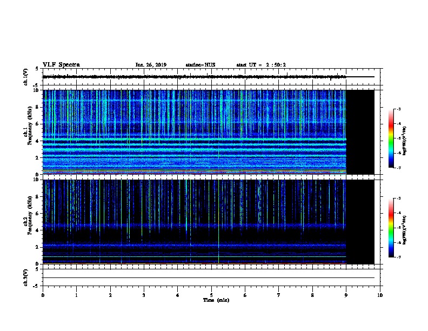The image size is (428, 331).
Task: Click the ch.1(V) axis label
Action: pos(25,77)
